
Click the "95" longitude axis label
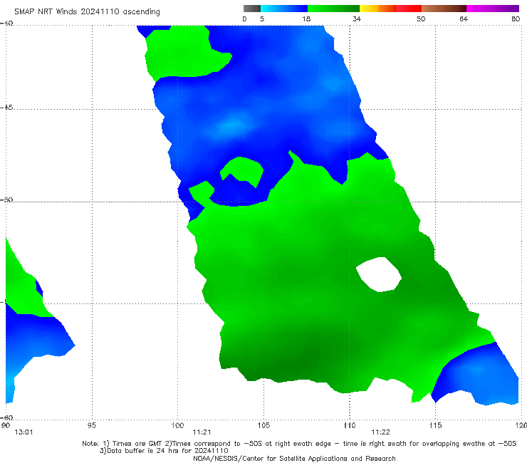click(x=91, y=425)
